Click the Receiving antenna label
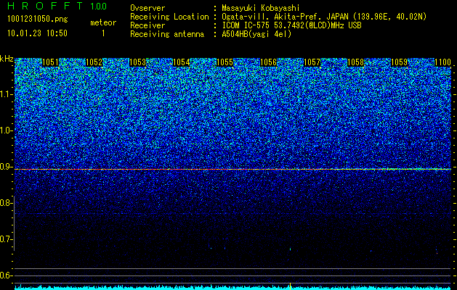This screenshot has width=457, height=290. point(167,34)
